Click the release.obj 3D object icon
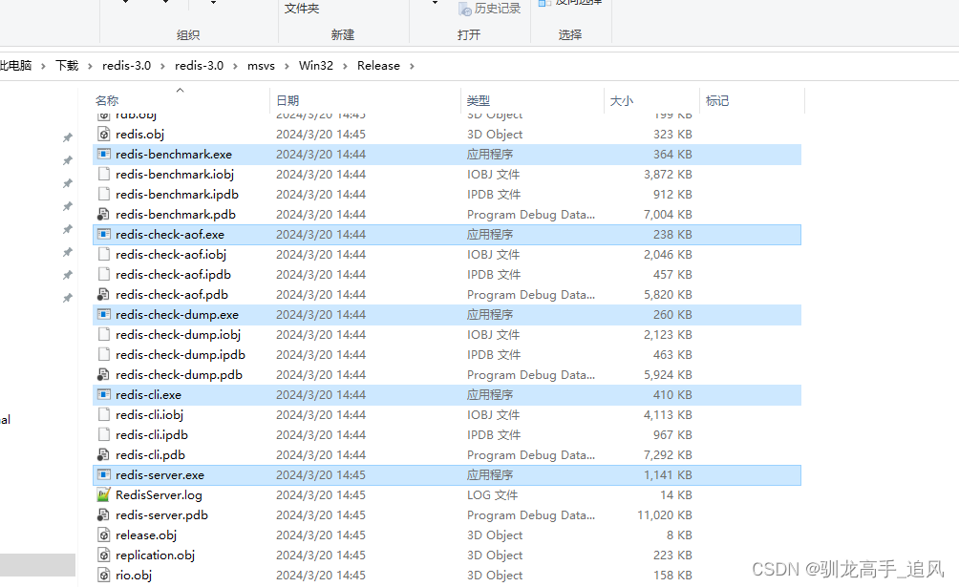Image resolution: width=959 pixels, height=587 pixels. [104, 535]
